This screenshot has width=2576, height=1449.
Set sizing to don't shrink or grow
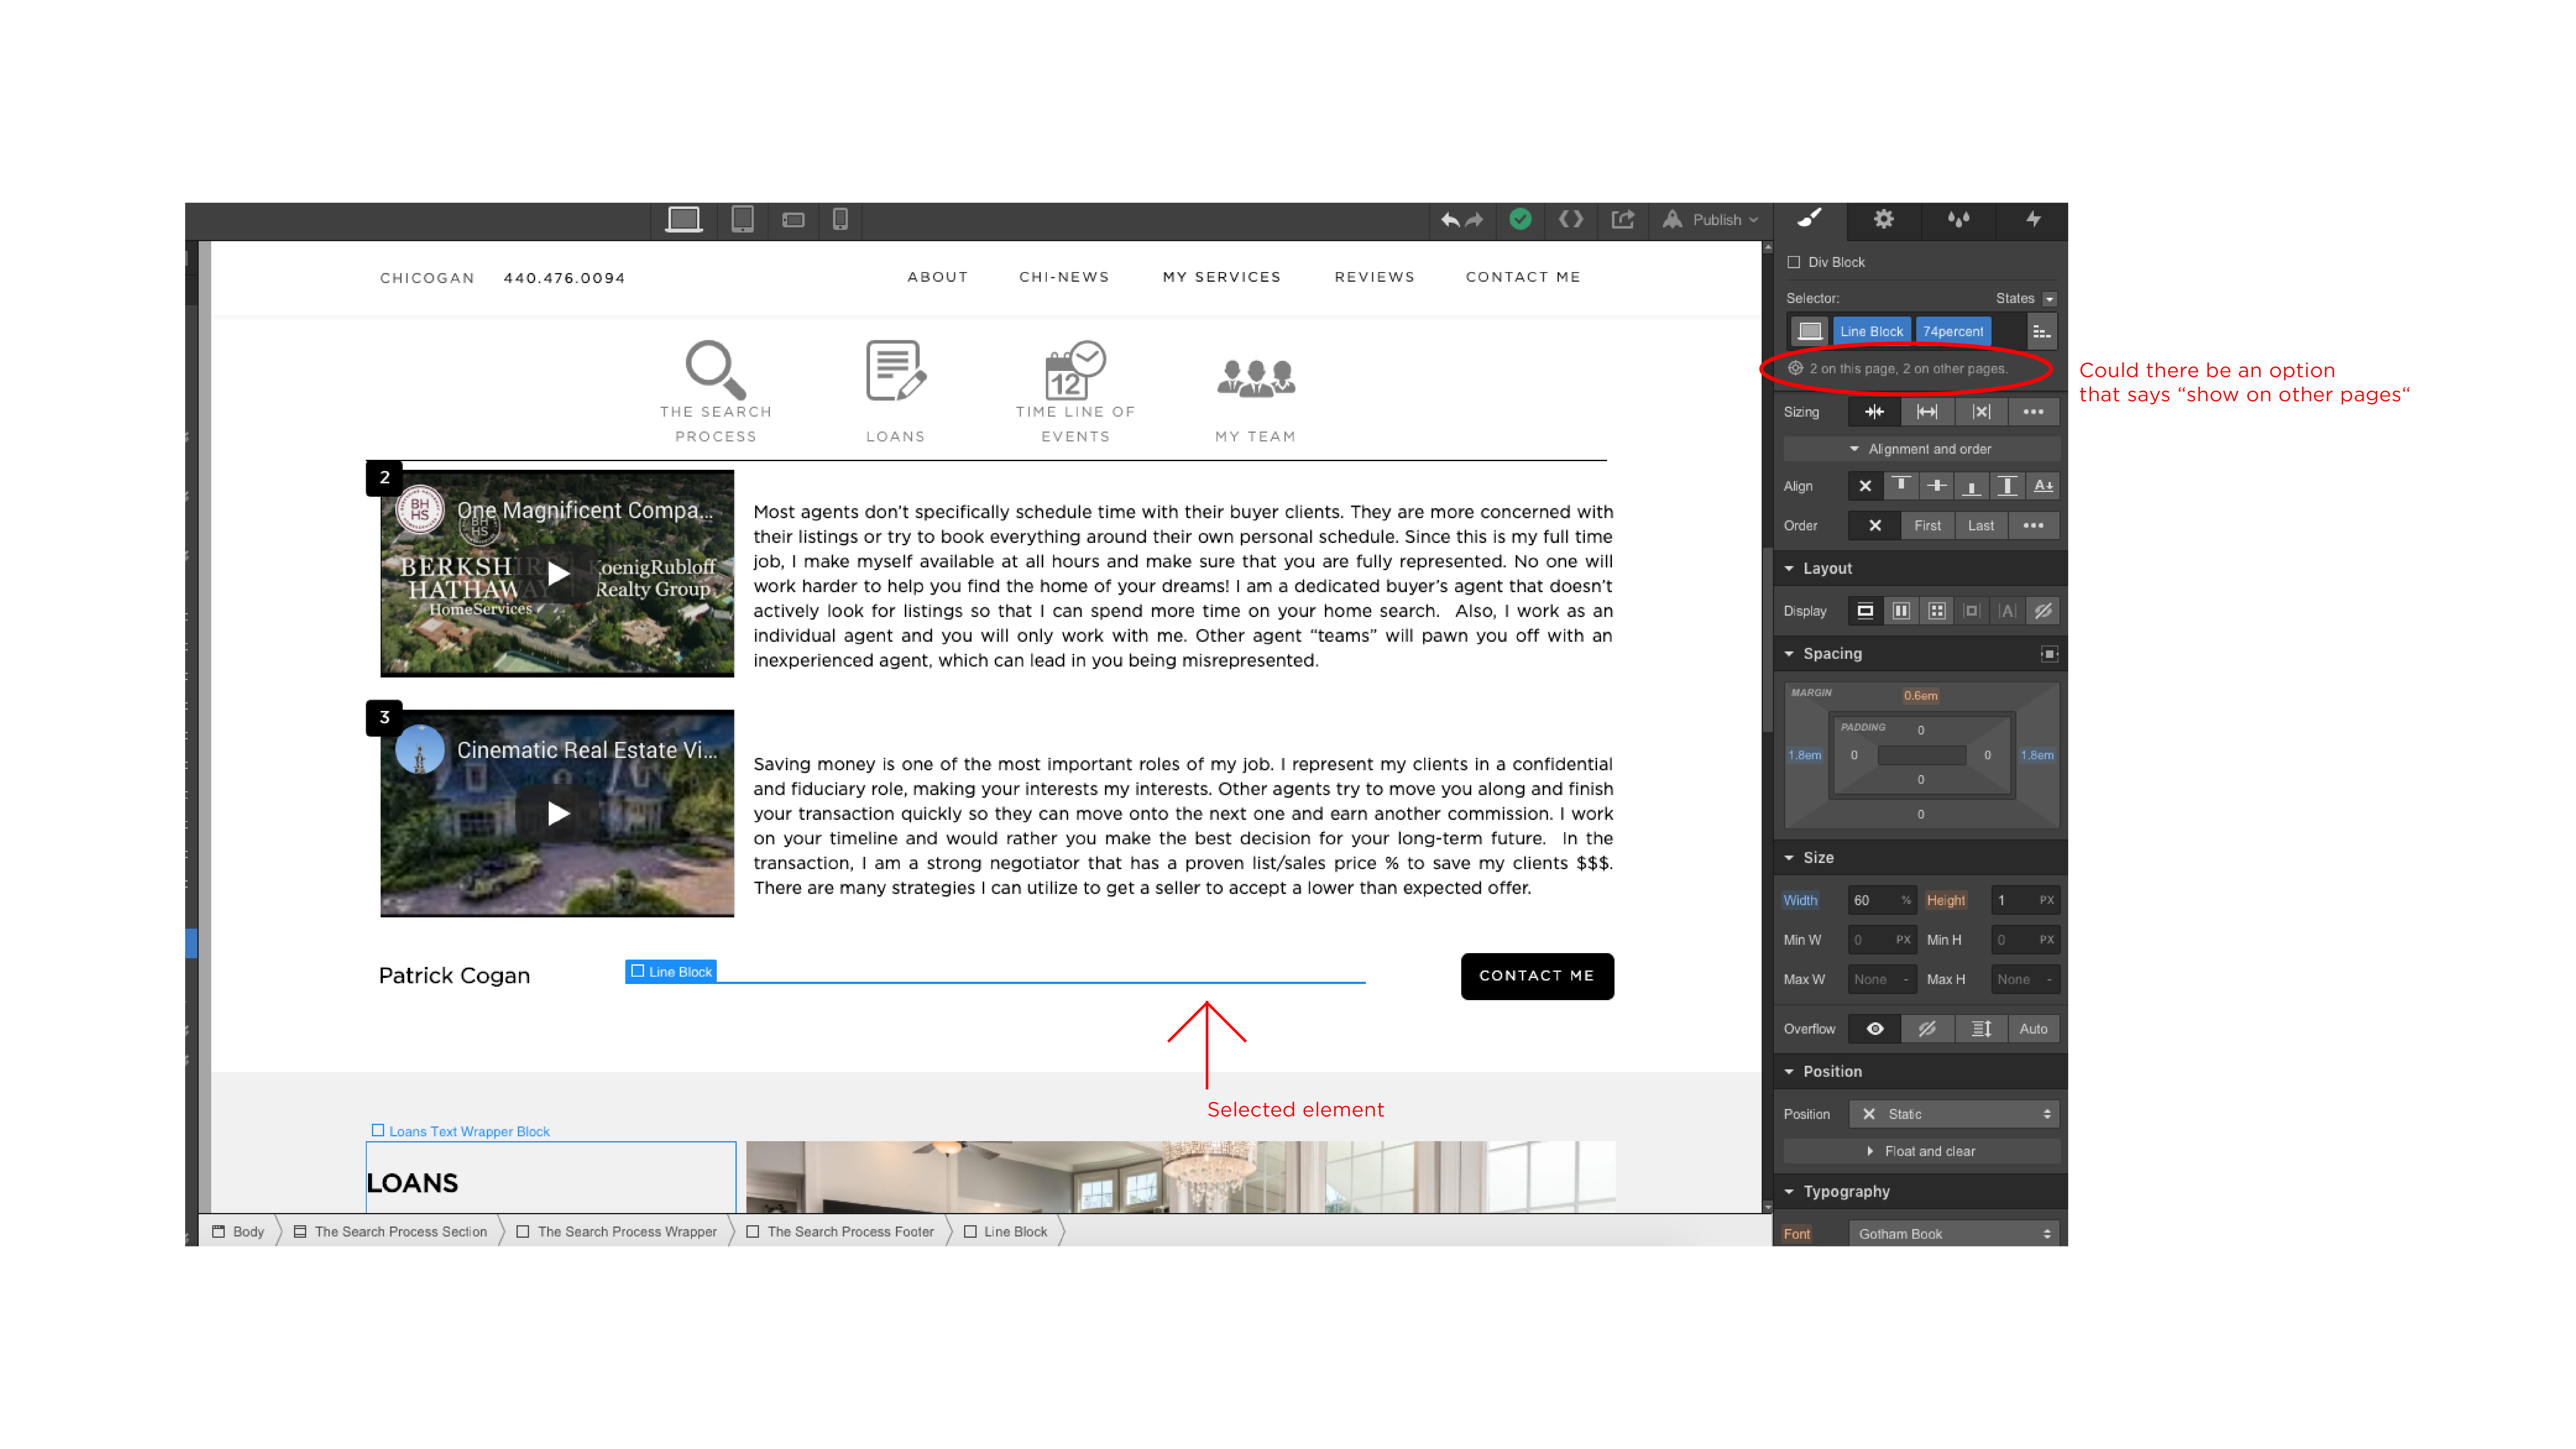(1981, 412)
